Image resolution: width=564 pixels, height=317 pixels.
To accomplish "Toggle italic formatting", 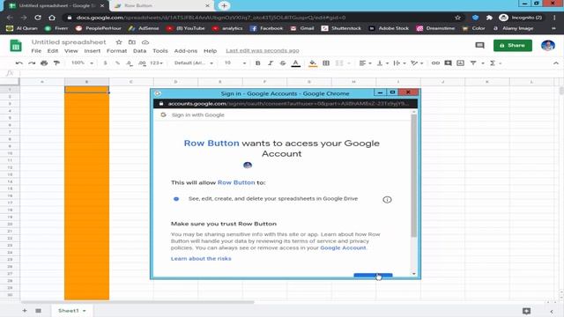I will tap(271, 63).
